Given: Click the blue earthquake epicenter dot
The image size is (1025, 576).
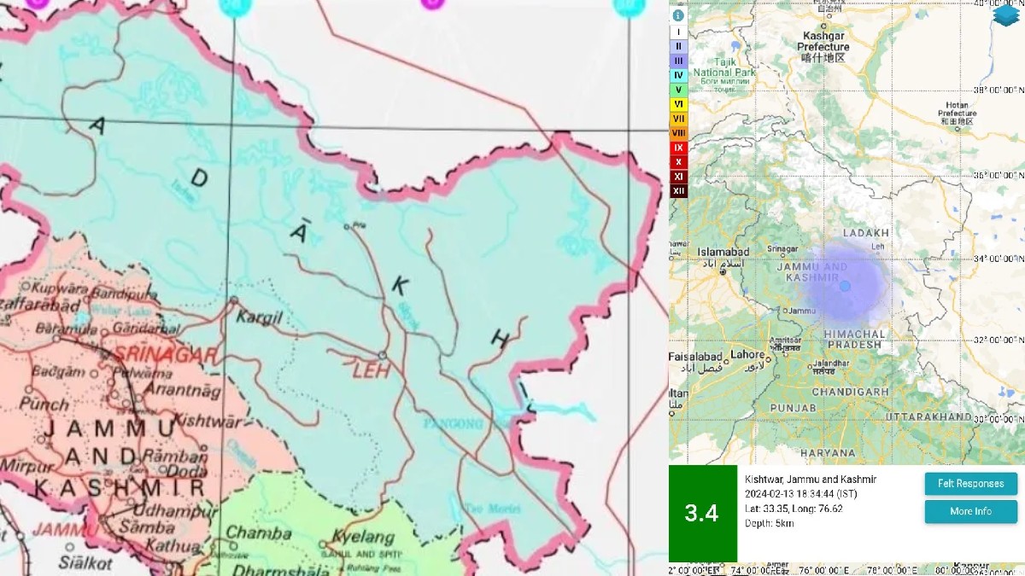Looking at the screenshot, I should coord(845,286).
